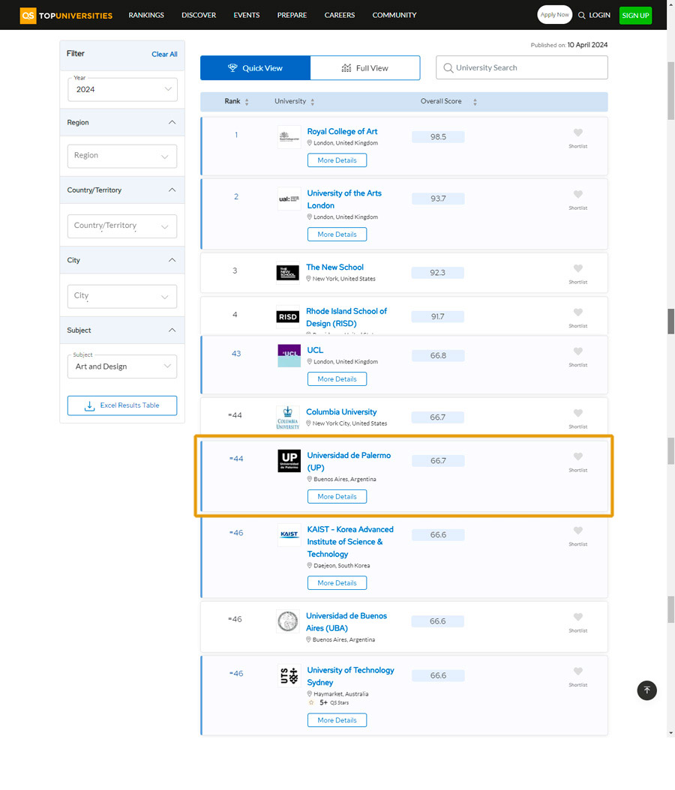View More Details for KAIST
Viewport: 675px width, 790px height.
[x=337, y=583]
